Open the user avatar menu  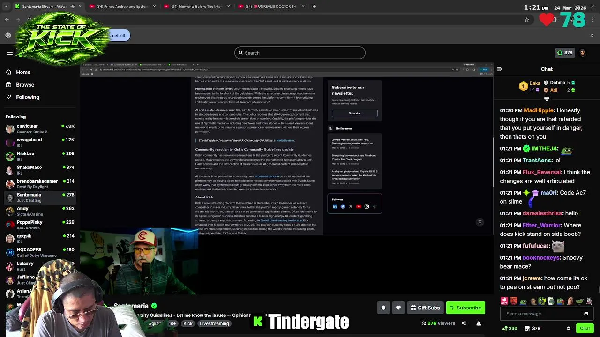tap(583, 53)
